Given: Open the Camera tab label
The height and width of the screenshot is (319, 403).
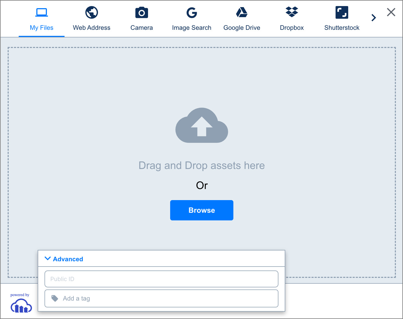Looking at the screenshot, I should (142, 28).
